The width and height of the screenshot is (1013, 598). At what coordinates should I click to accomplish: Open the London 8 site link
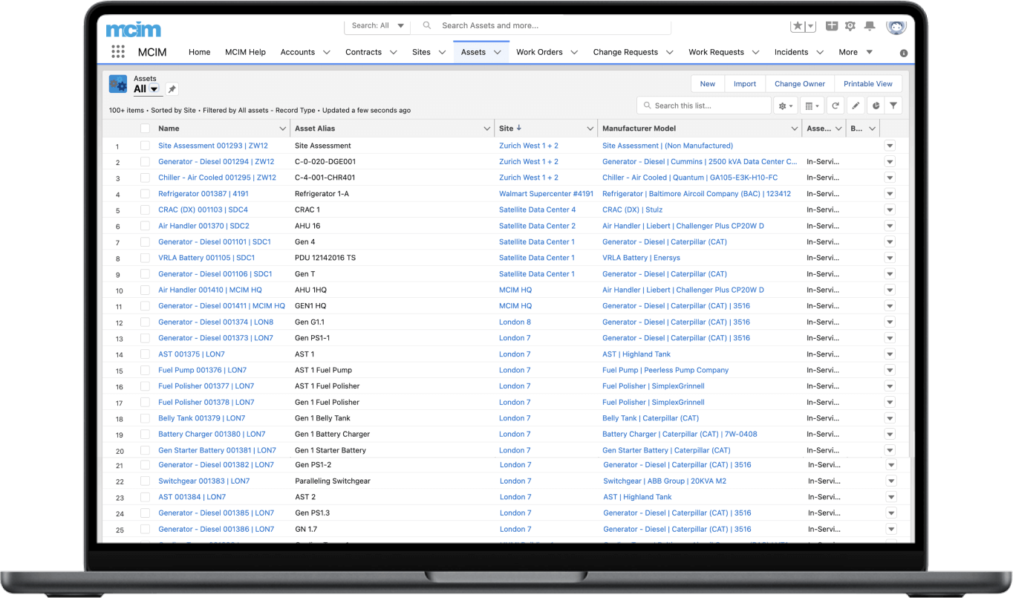point(515,322)
